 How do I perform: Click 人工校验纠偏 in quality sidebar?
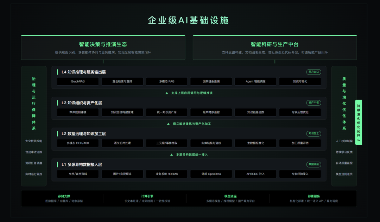point(344,141)
